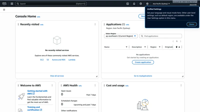
Task: Open the notifications bell icon
Action: click(x=134, y=4)
